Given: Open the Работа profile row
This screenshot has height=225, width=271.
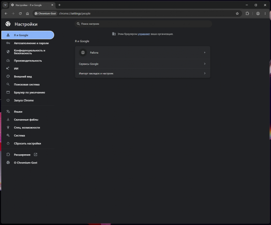Looking at the screenshot, I should (143, 52).
